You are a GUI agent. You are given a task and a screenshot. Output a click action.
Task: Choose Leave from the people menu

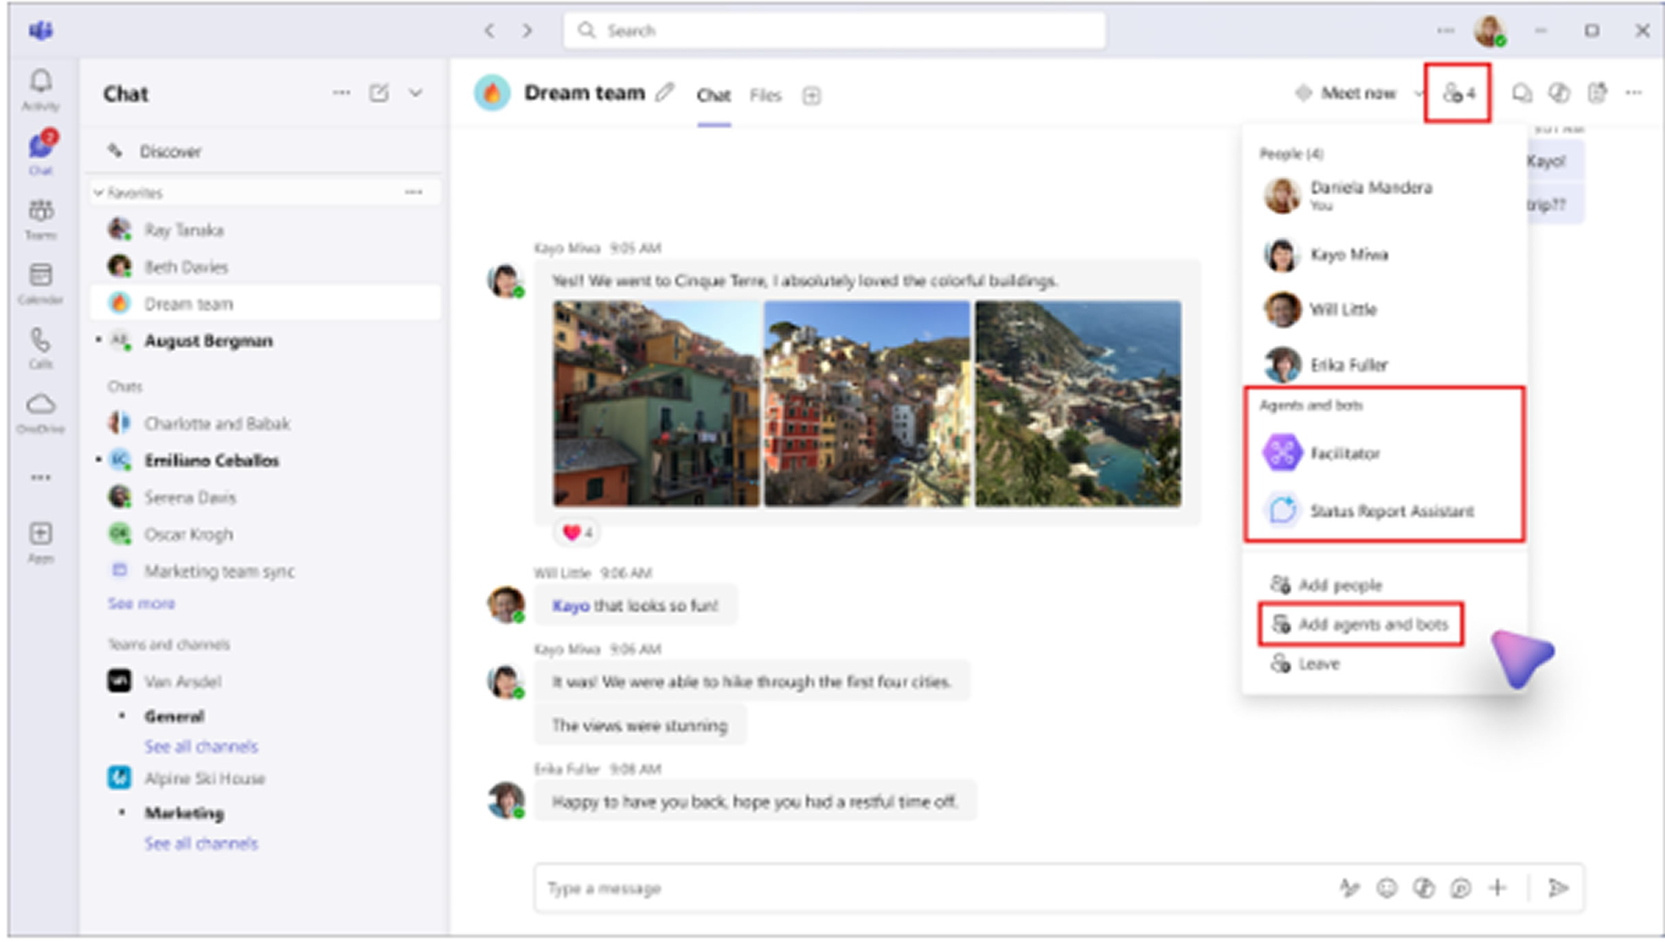pos(1305,664)
